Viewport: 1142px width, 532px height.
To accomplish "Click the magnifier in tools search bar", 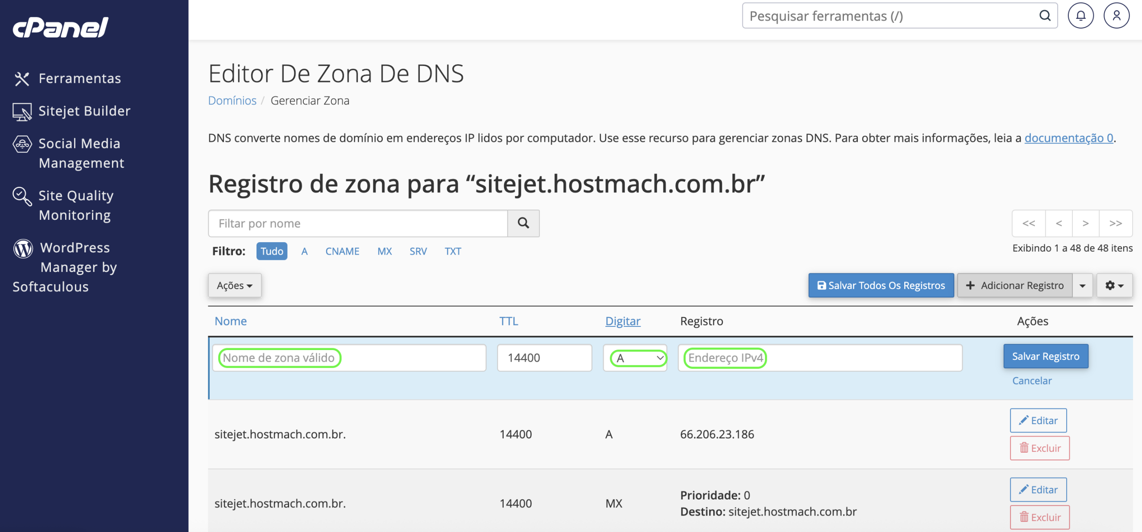I will tap(1045, 16).
